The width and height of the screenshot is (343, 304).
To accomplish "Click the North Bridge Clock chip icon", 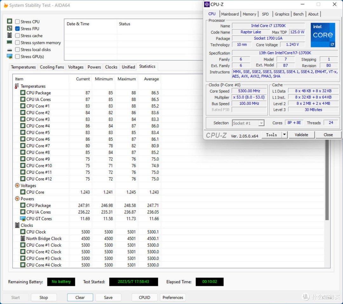I will [23, 239].
